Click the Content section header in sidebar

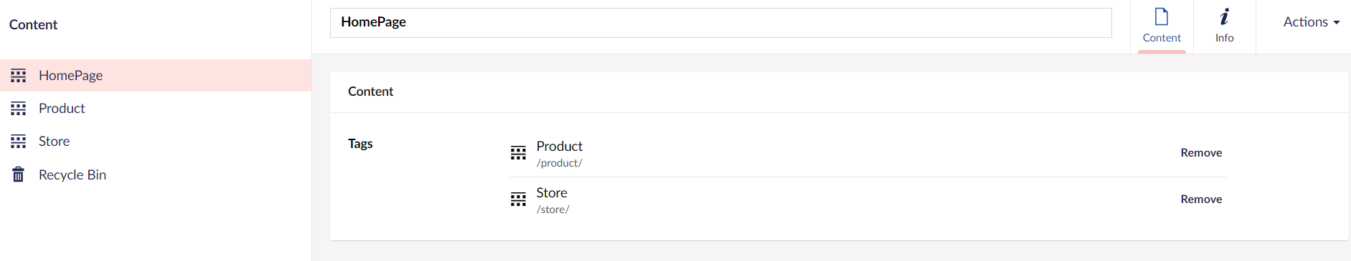coord(33,24)
